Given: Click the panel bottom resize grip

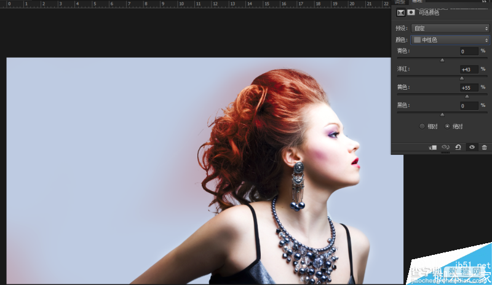Looking at the screenshot, I should 445,153.
